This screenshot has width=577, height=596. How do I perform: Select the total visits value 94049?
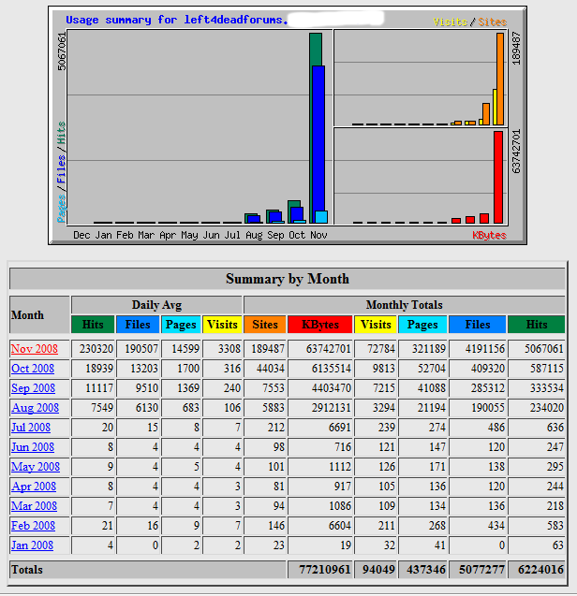click(x=378, y=570)
